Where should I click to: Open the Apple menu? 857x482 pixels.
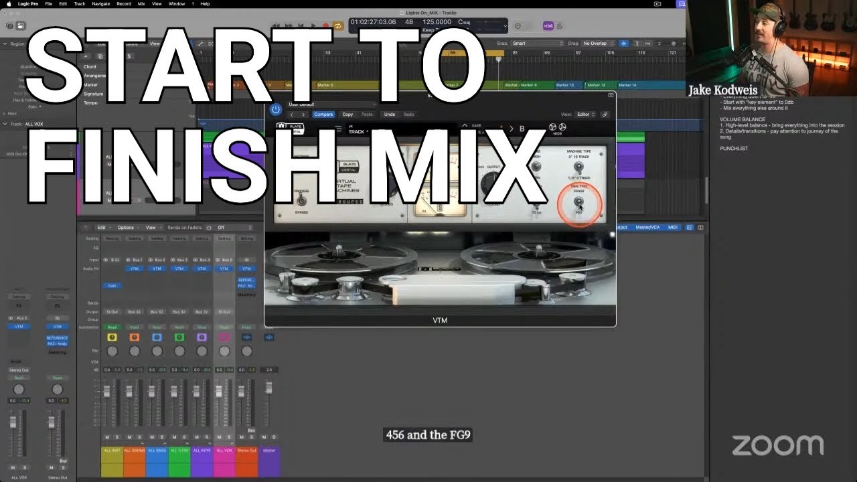9,4
